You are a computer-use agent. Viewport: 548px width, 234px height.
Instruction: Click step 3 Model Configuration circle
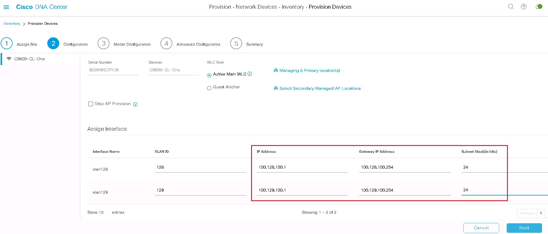pos(104,43)
